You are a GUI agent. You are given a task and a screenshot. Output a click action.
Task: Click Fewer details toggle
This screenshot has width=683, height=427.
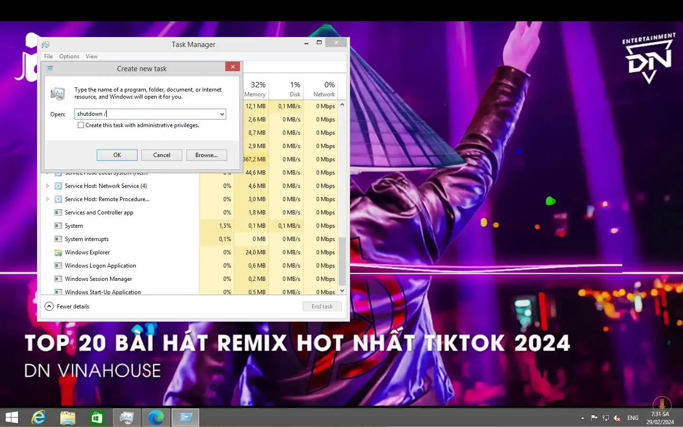point(67,306)
